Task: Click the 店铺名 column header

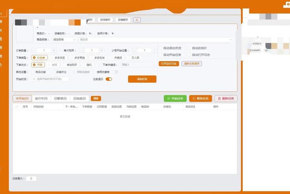Action: tap(167, 106)
